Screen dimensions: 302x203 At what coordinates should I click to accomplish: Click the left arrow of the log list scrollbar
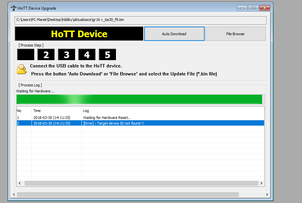click(20, 183)
